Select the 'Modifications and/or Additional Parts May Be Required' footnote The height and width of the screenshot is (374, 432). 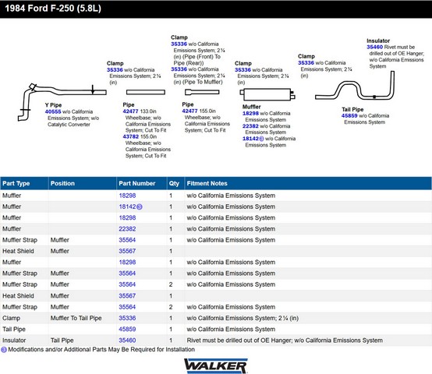pyautogui.click(x=101, y=350)
